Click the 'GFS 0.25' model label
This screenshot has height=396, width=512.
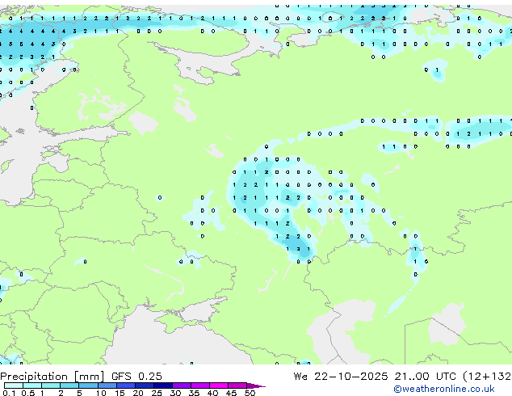pyautogui.click(x=136, y=376)
